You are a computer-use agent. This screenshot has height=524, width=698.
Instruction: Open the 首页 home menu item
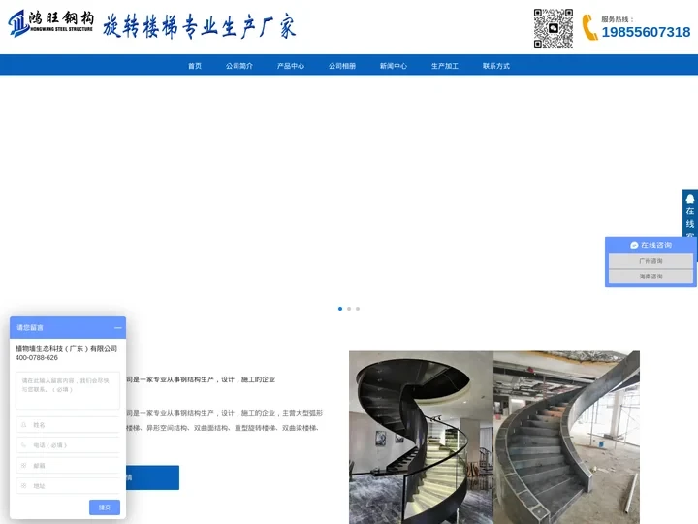195,66
